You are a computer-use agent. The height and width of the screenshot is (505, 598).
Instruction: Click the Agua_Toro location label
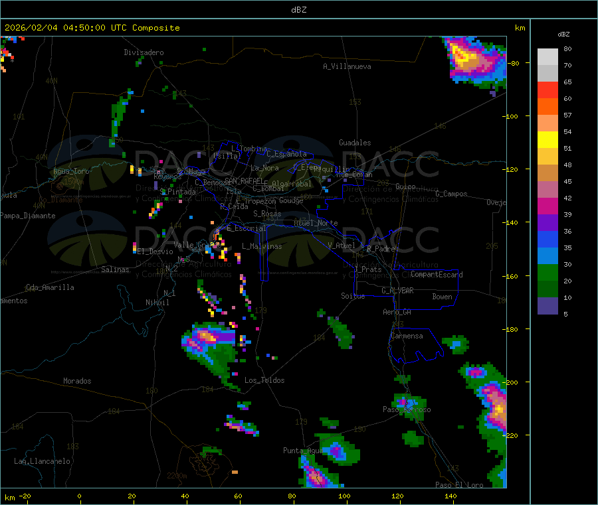(x=71, y=171)
